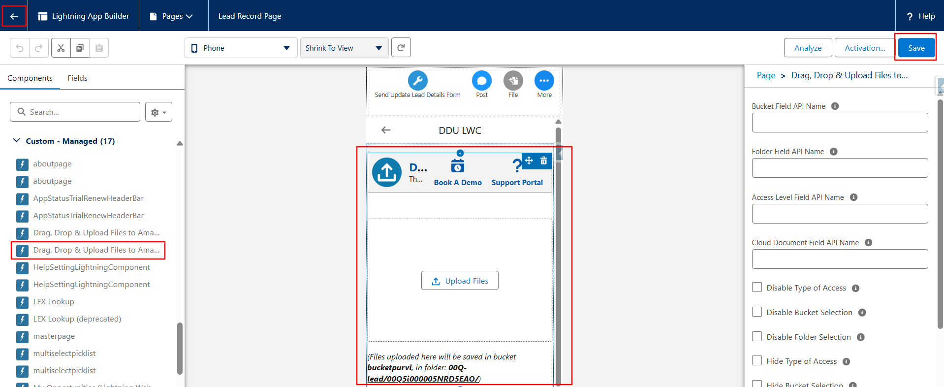This screenshot has width=944, height=387.
Task: Delete the selected component with trash icon
Action: click(544, 161)
